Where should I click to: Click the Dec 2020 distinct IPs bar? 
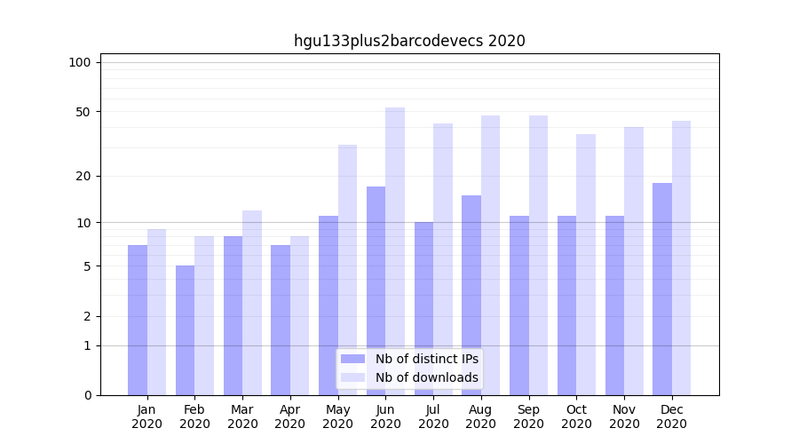coord(662,289)
